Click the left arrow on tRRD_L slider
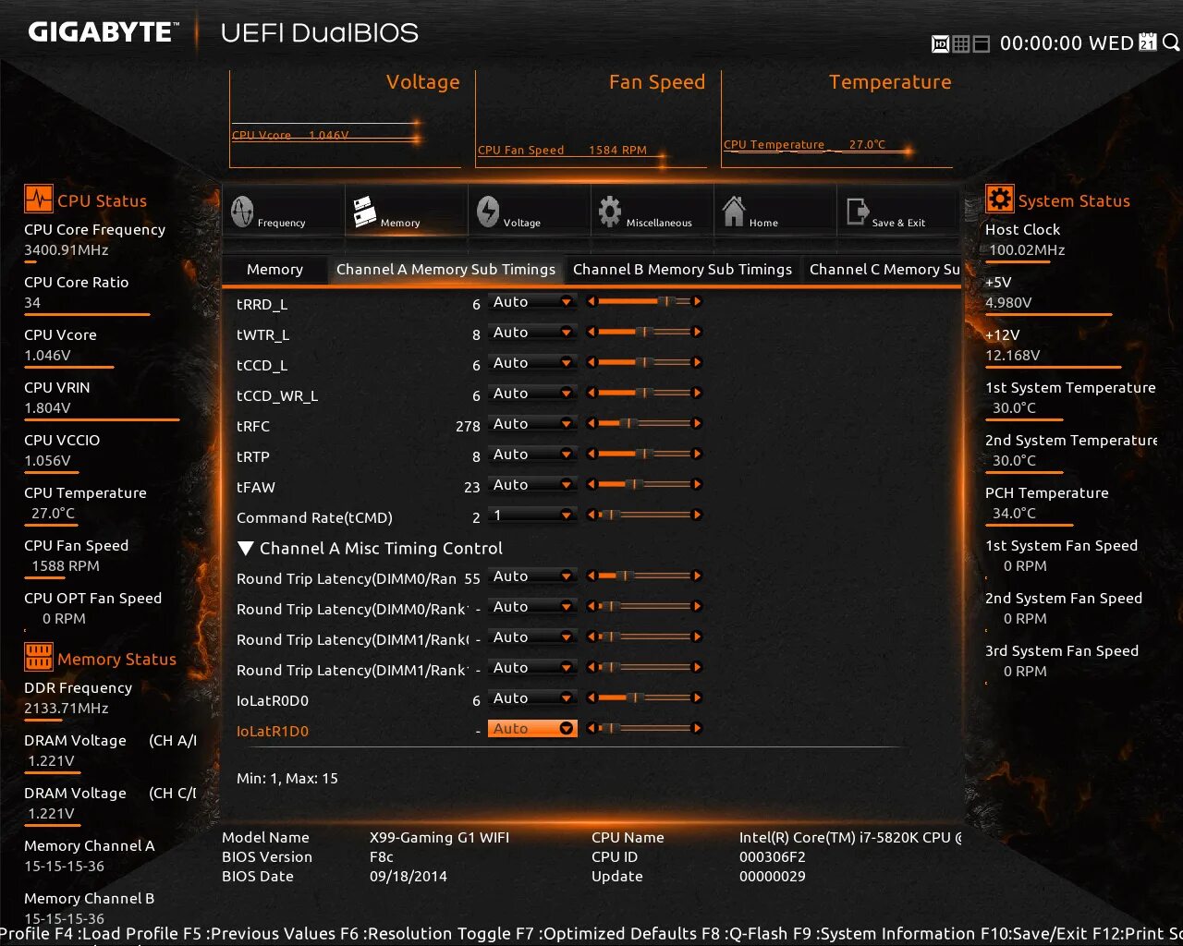The height and width of the screenshot is (946, 1183). [591, 301]
